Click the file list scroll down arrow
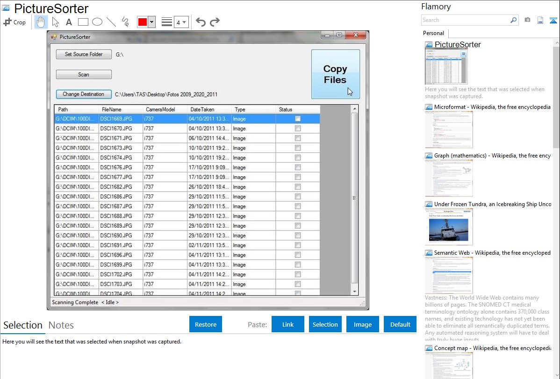Image resolution: width=560 pixels, height=379 pixels. tap(355, 292)
